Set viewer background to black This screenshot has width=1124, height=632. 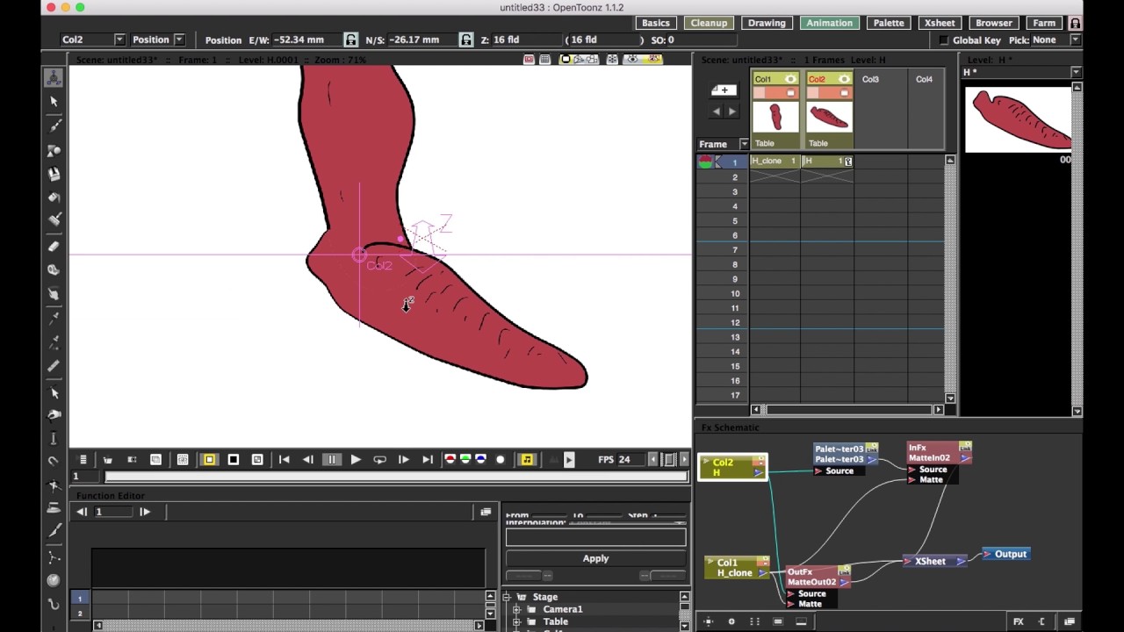(x=234, y=459)
